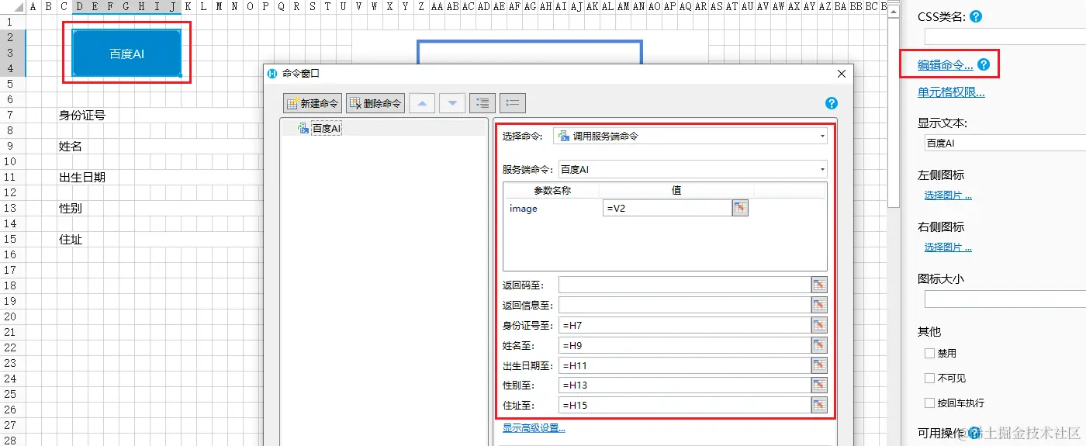
Task: Click the image parameter name in the table
Action: (x=524, y=208)
